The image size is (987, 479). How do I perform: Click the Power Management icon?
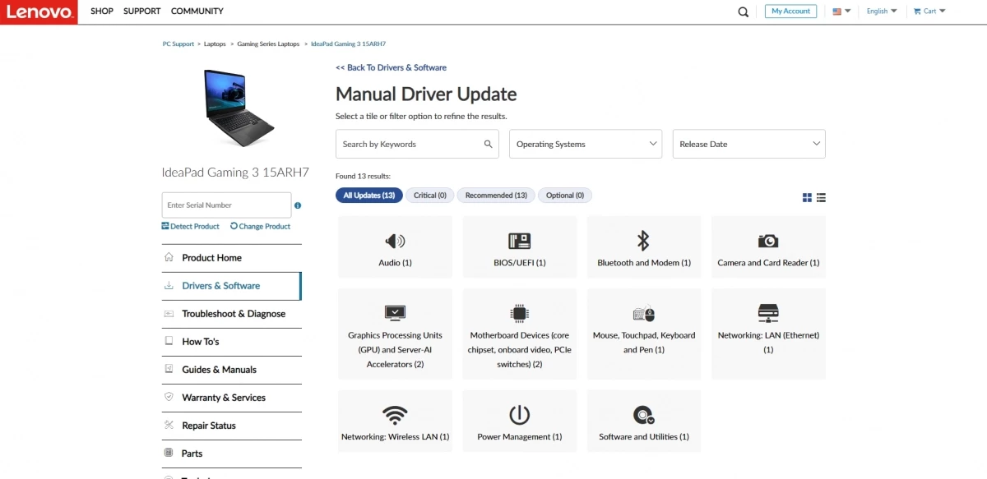[x=519, y=414]
